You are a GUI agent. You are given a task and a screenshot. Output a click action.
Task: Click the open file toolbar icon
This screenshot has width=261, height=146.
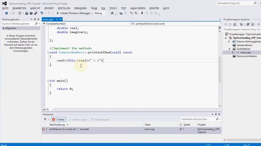click(27, 13)
